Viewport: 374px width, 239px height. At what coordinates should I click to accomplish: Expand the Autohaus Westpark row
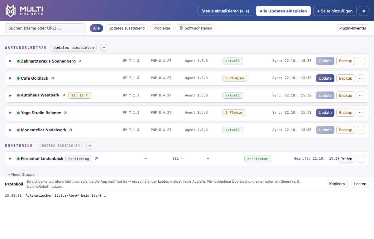point(10,95)
